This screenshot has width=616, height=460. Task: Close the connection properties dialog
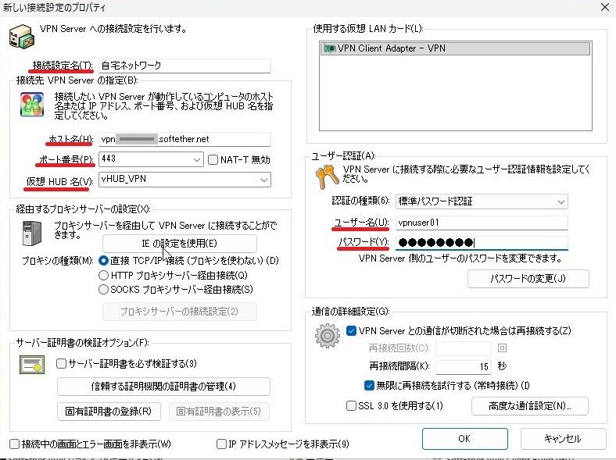click(605, 7)
